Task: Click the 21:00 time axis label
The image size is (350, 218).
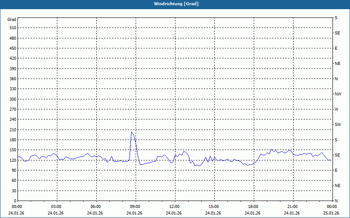Action: (x=293, y=207)
